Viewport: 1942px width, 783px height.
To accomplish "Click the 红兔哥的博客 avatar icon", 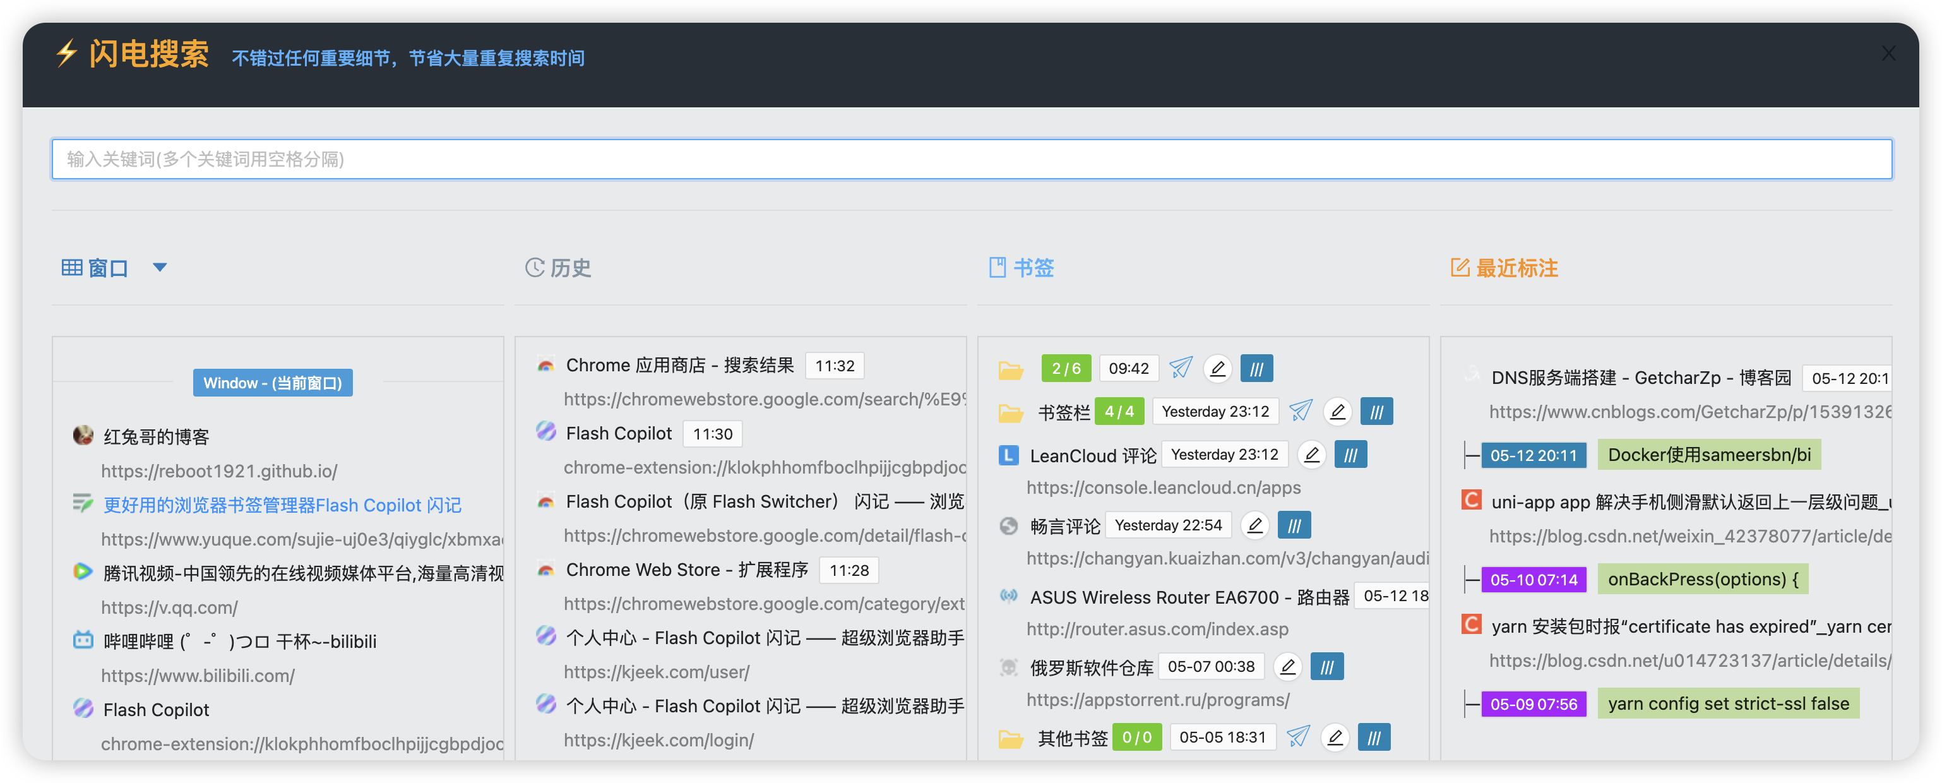I will (83, 435).
